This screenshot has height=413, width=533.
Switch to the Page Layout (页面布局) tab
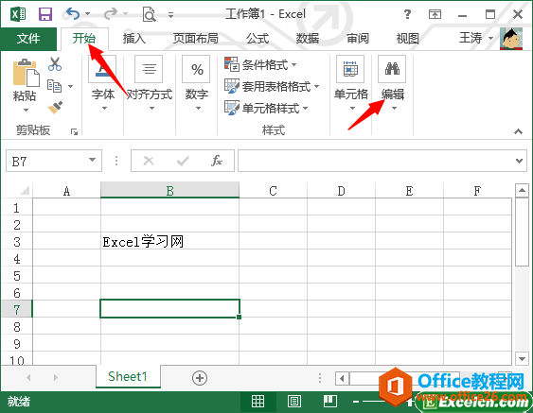coord(196,39)
